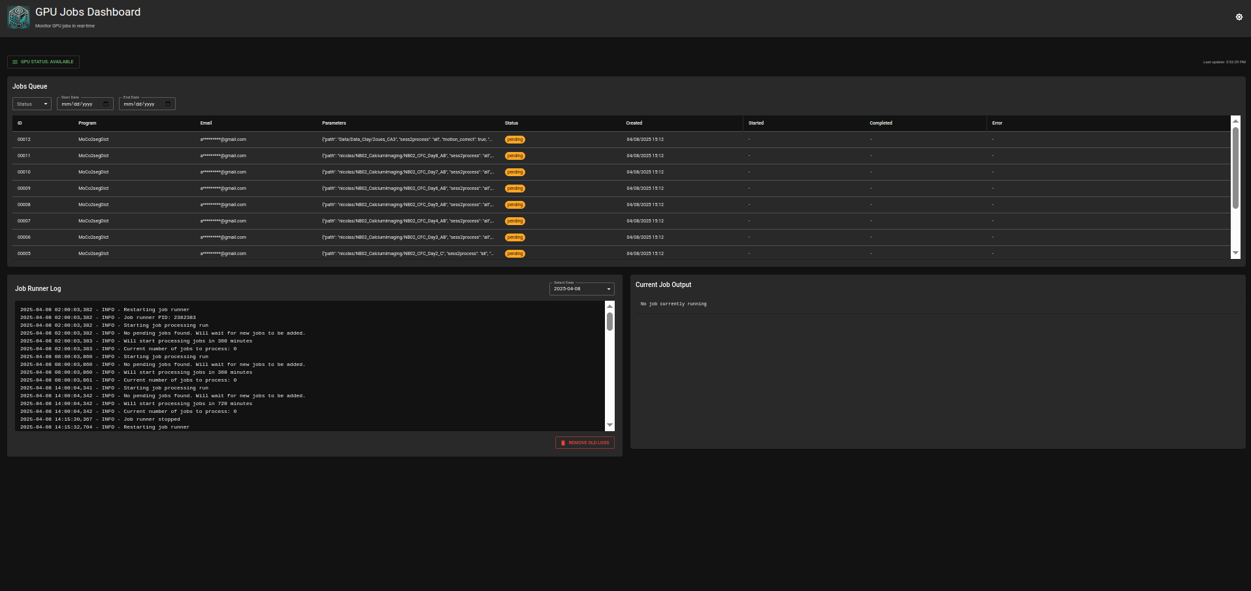
Task: Select job ID 00008 cell
Action: pos(24,205)
